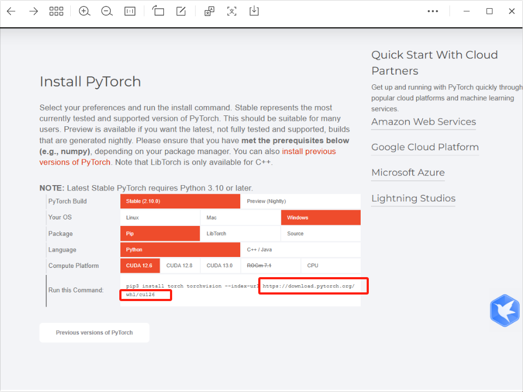Click the blue bird assistant icon

click(x=504, y=310)
